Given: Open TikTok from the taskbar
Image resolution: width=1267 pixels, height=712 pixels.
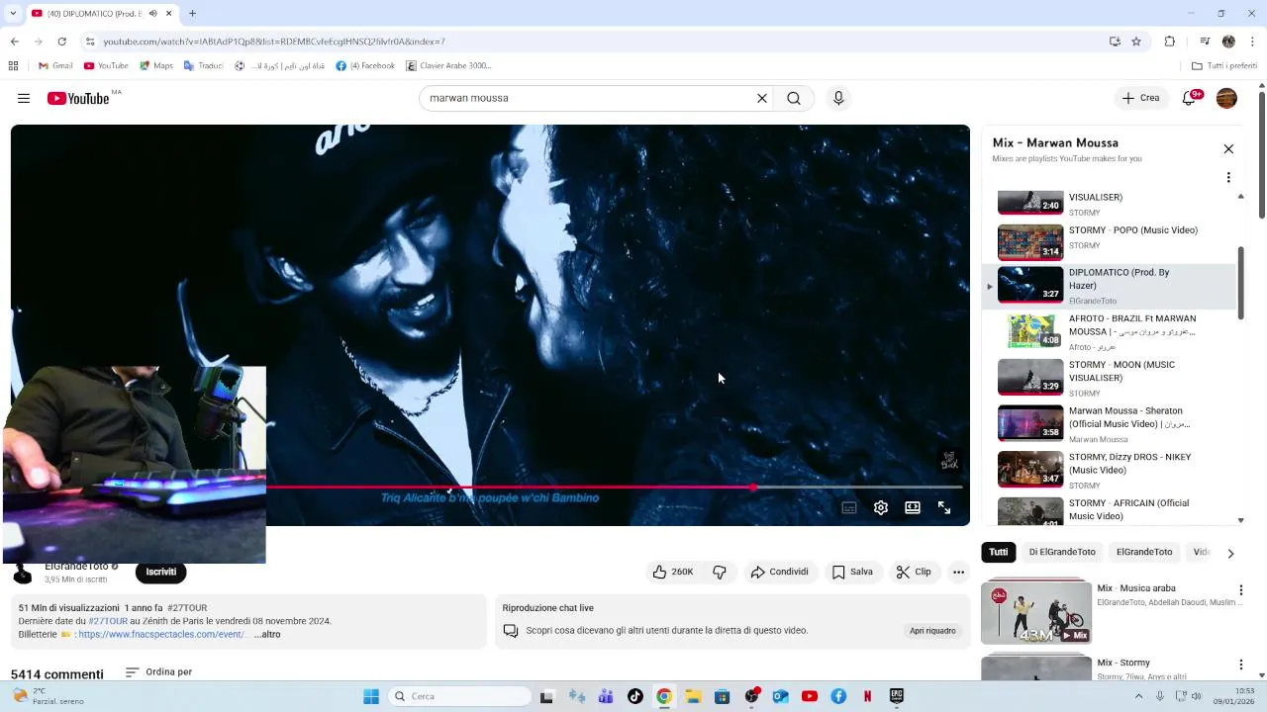Looking at the screenshot, I should click(634, 696).
